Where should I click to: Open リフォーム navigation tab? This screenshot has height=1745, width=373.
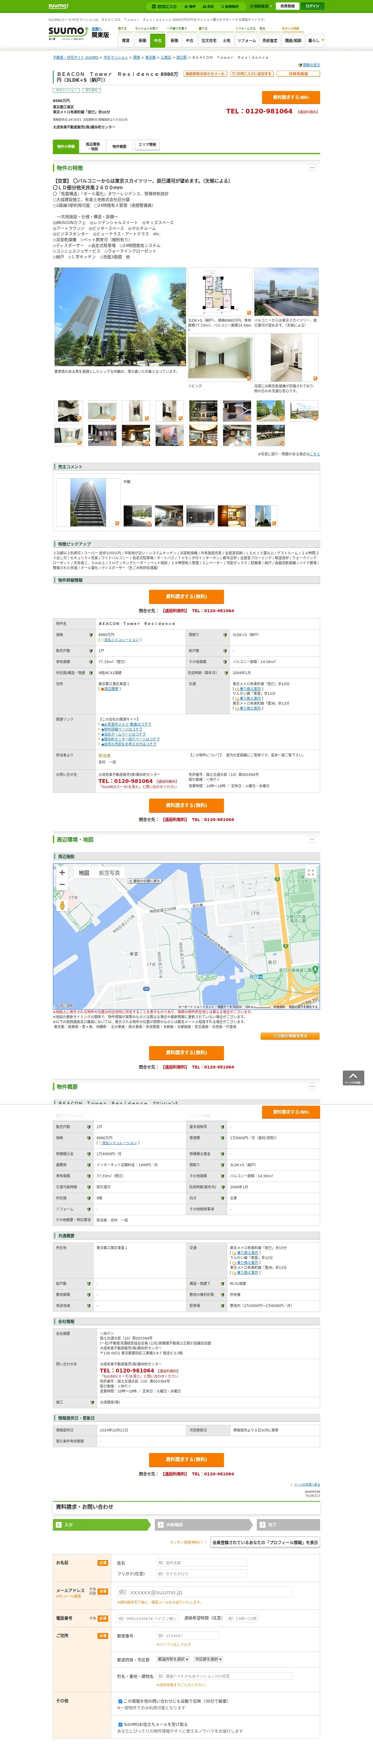point(246,41)
